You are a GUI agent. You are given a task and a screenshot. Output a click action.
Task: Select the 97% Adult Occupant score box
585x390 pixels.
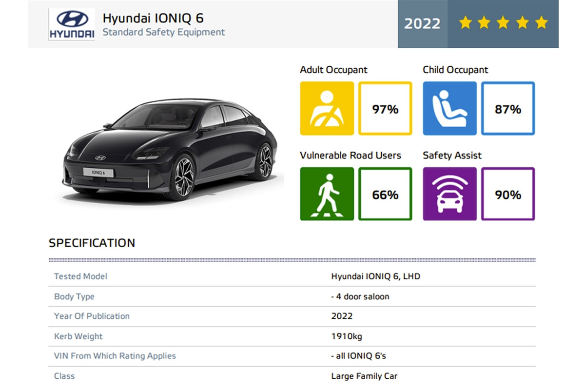385,108
